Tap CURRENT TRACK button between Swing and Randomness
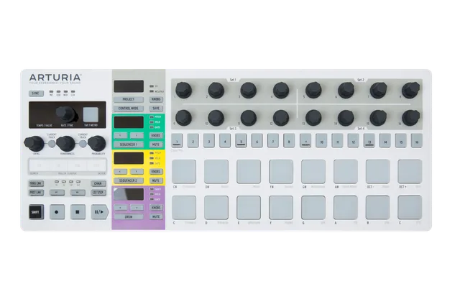 pos(51,144)
